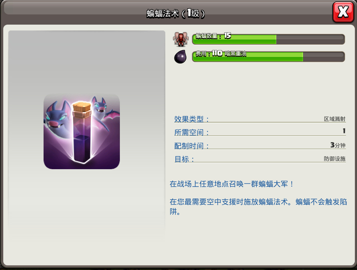Click the 所需空间 label
The image size is (357, 270).
click(192, 132)
